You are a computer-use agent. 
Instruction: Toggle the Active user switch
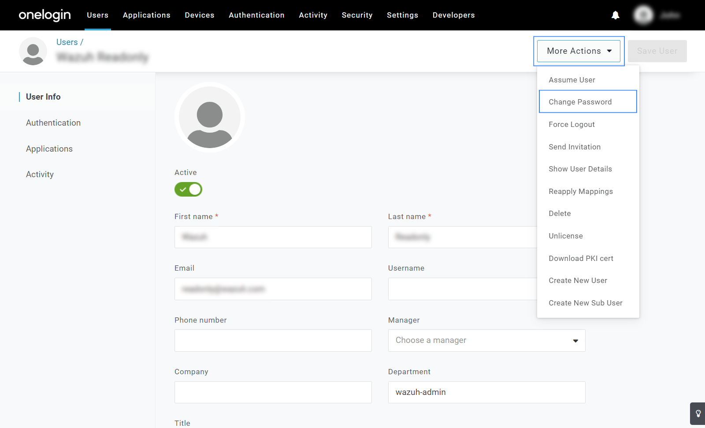[188, 190]
